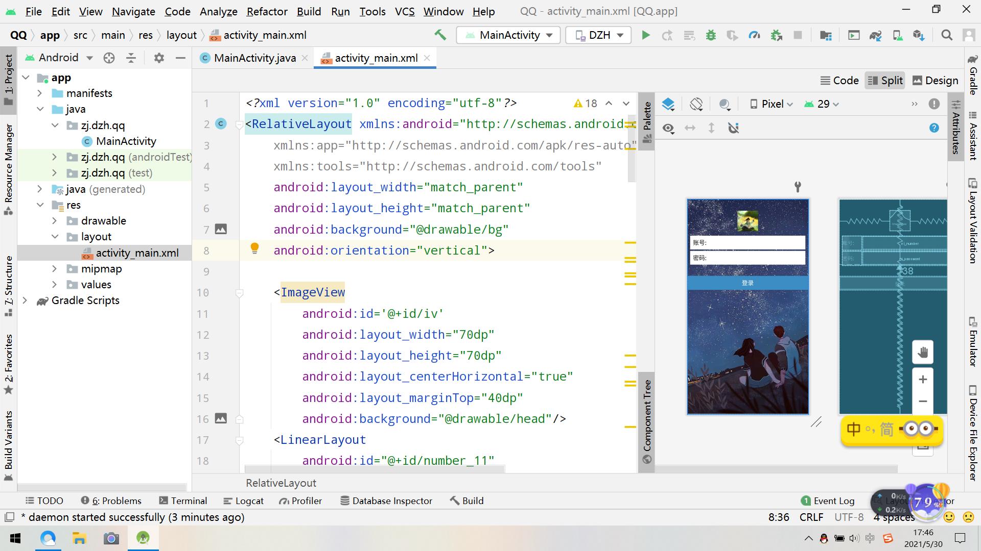981x551 pixels.
Task: Open the Pixel device dropdown in preview
Action: coord(772,104)
